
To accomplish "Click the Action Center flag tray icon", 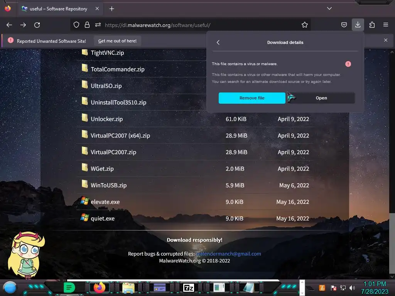I will point(333,288).
